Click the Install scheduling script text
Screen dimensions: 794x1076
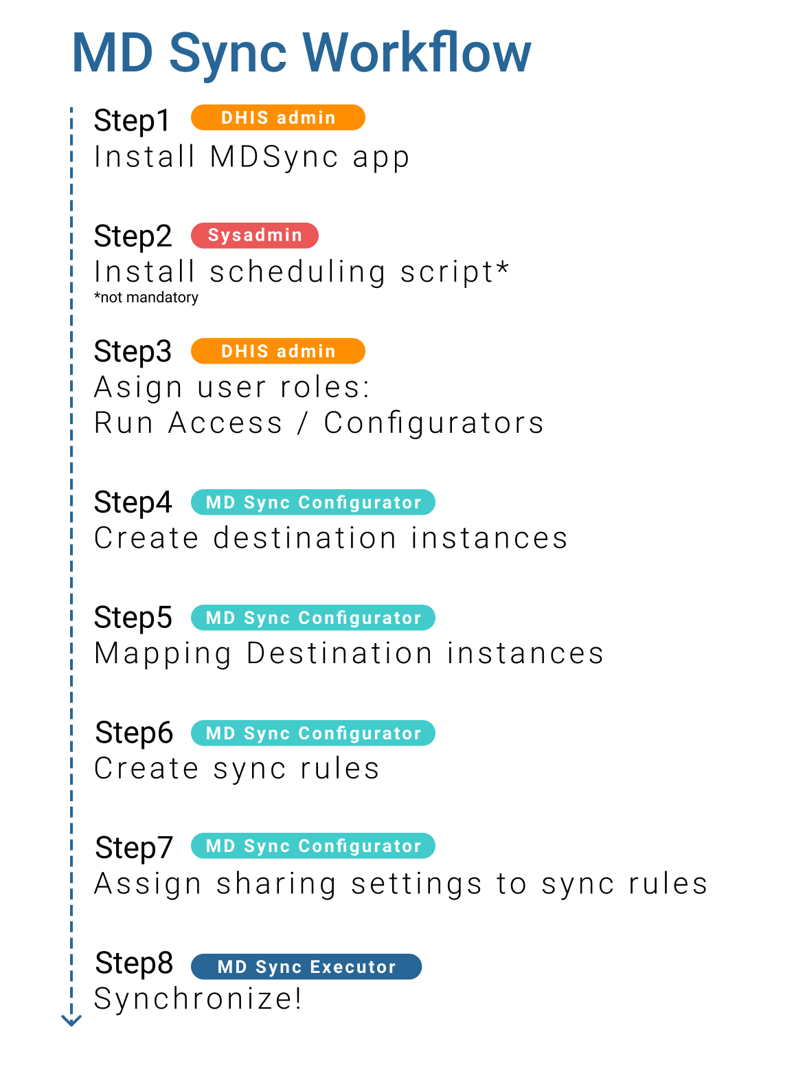(302, 272)
